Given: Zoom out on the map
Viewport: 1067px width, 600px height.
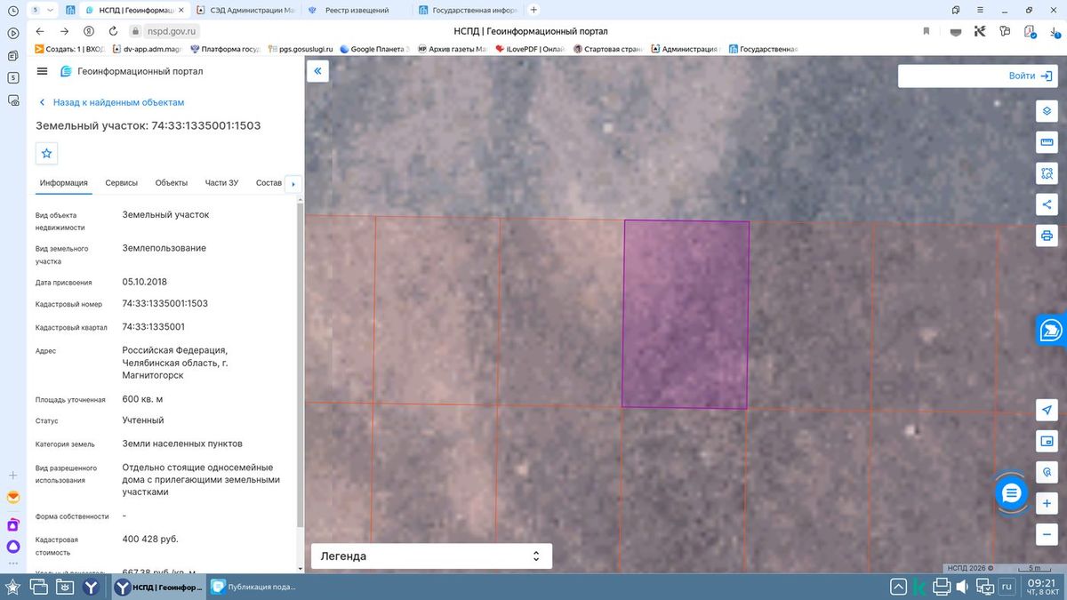Looking at the screenshot, I should [x=1047, y=535].
